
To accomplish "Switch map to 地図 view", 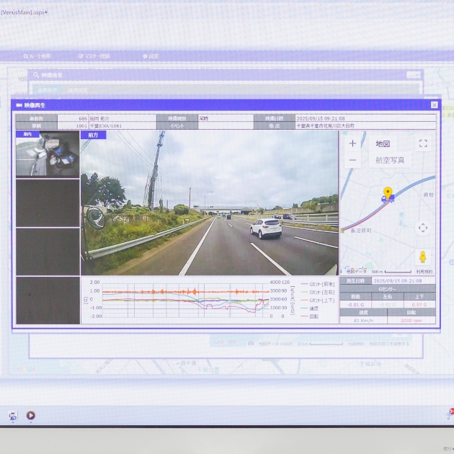I will tap(383, 143).
